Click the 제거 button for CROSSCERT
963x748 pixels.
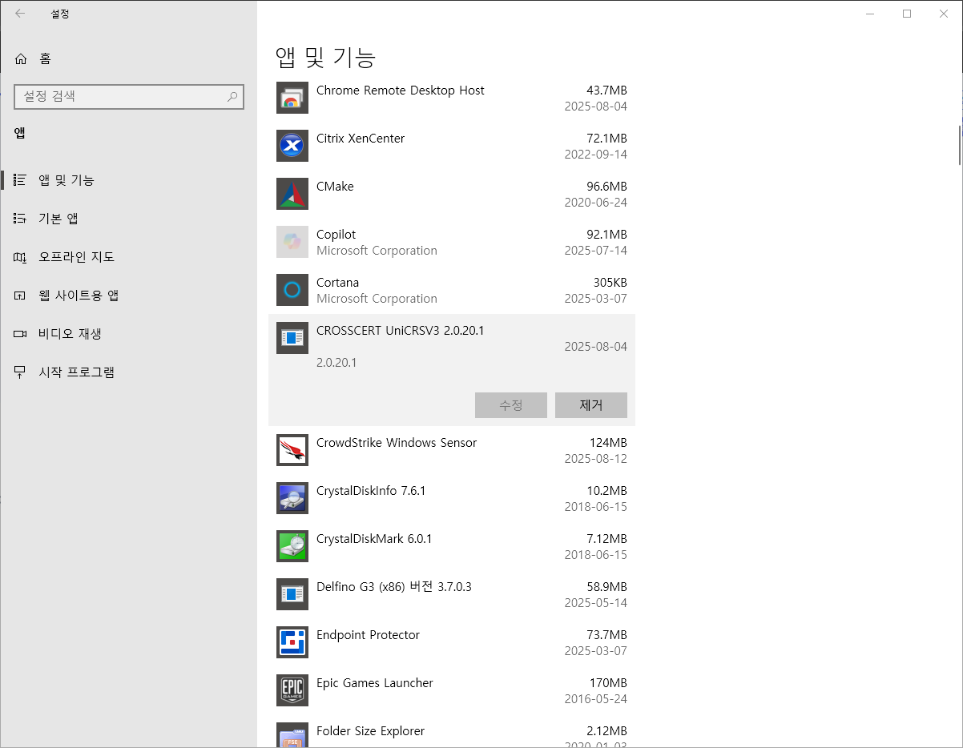pyautogui.click(x=591, y=405)
